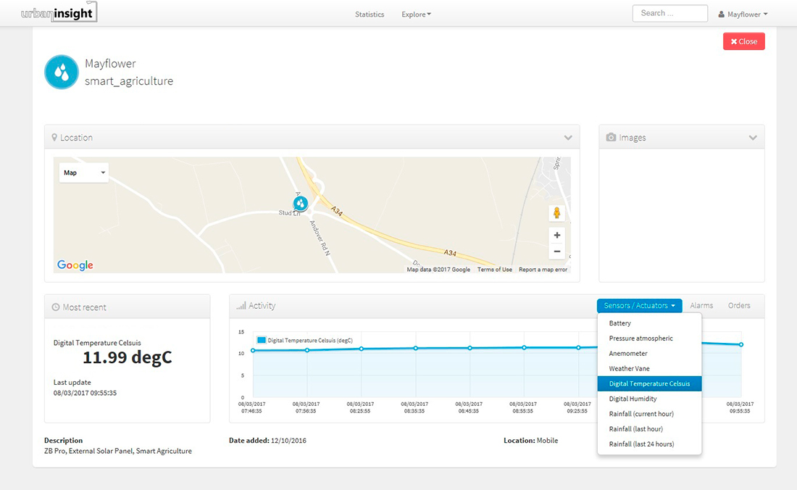Open the map Terms of Use link
797x490 pixels.
(495, 270)
